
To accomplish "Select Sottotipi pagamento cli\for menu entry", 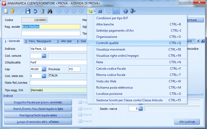I will 137,31.
